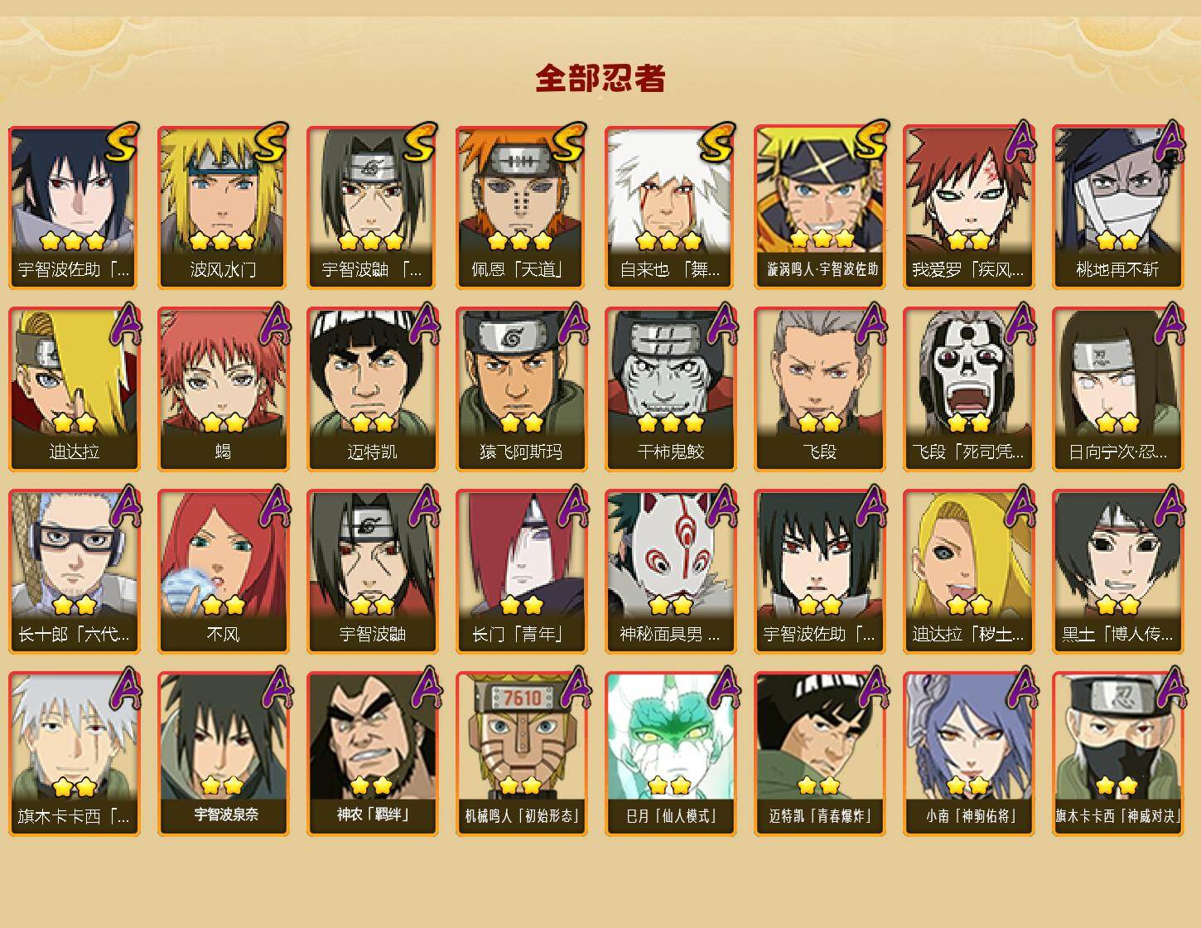Screen dimensions: 1201x928
Task: Click the A rank badge on 飞段
Action: coord(871,324)
